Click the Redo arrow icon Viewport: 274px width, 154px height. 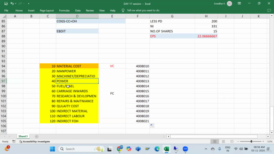[x=20, y=3]
